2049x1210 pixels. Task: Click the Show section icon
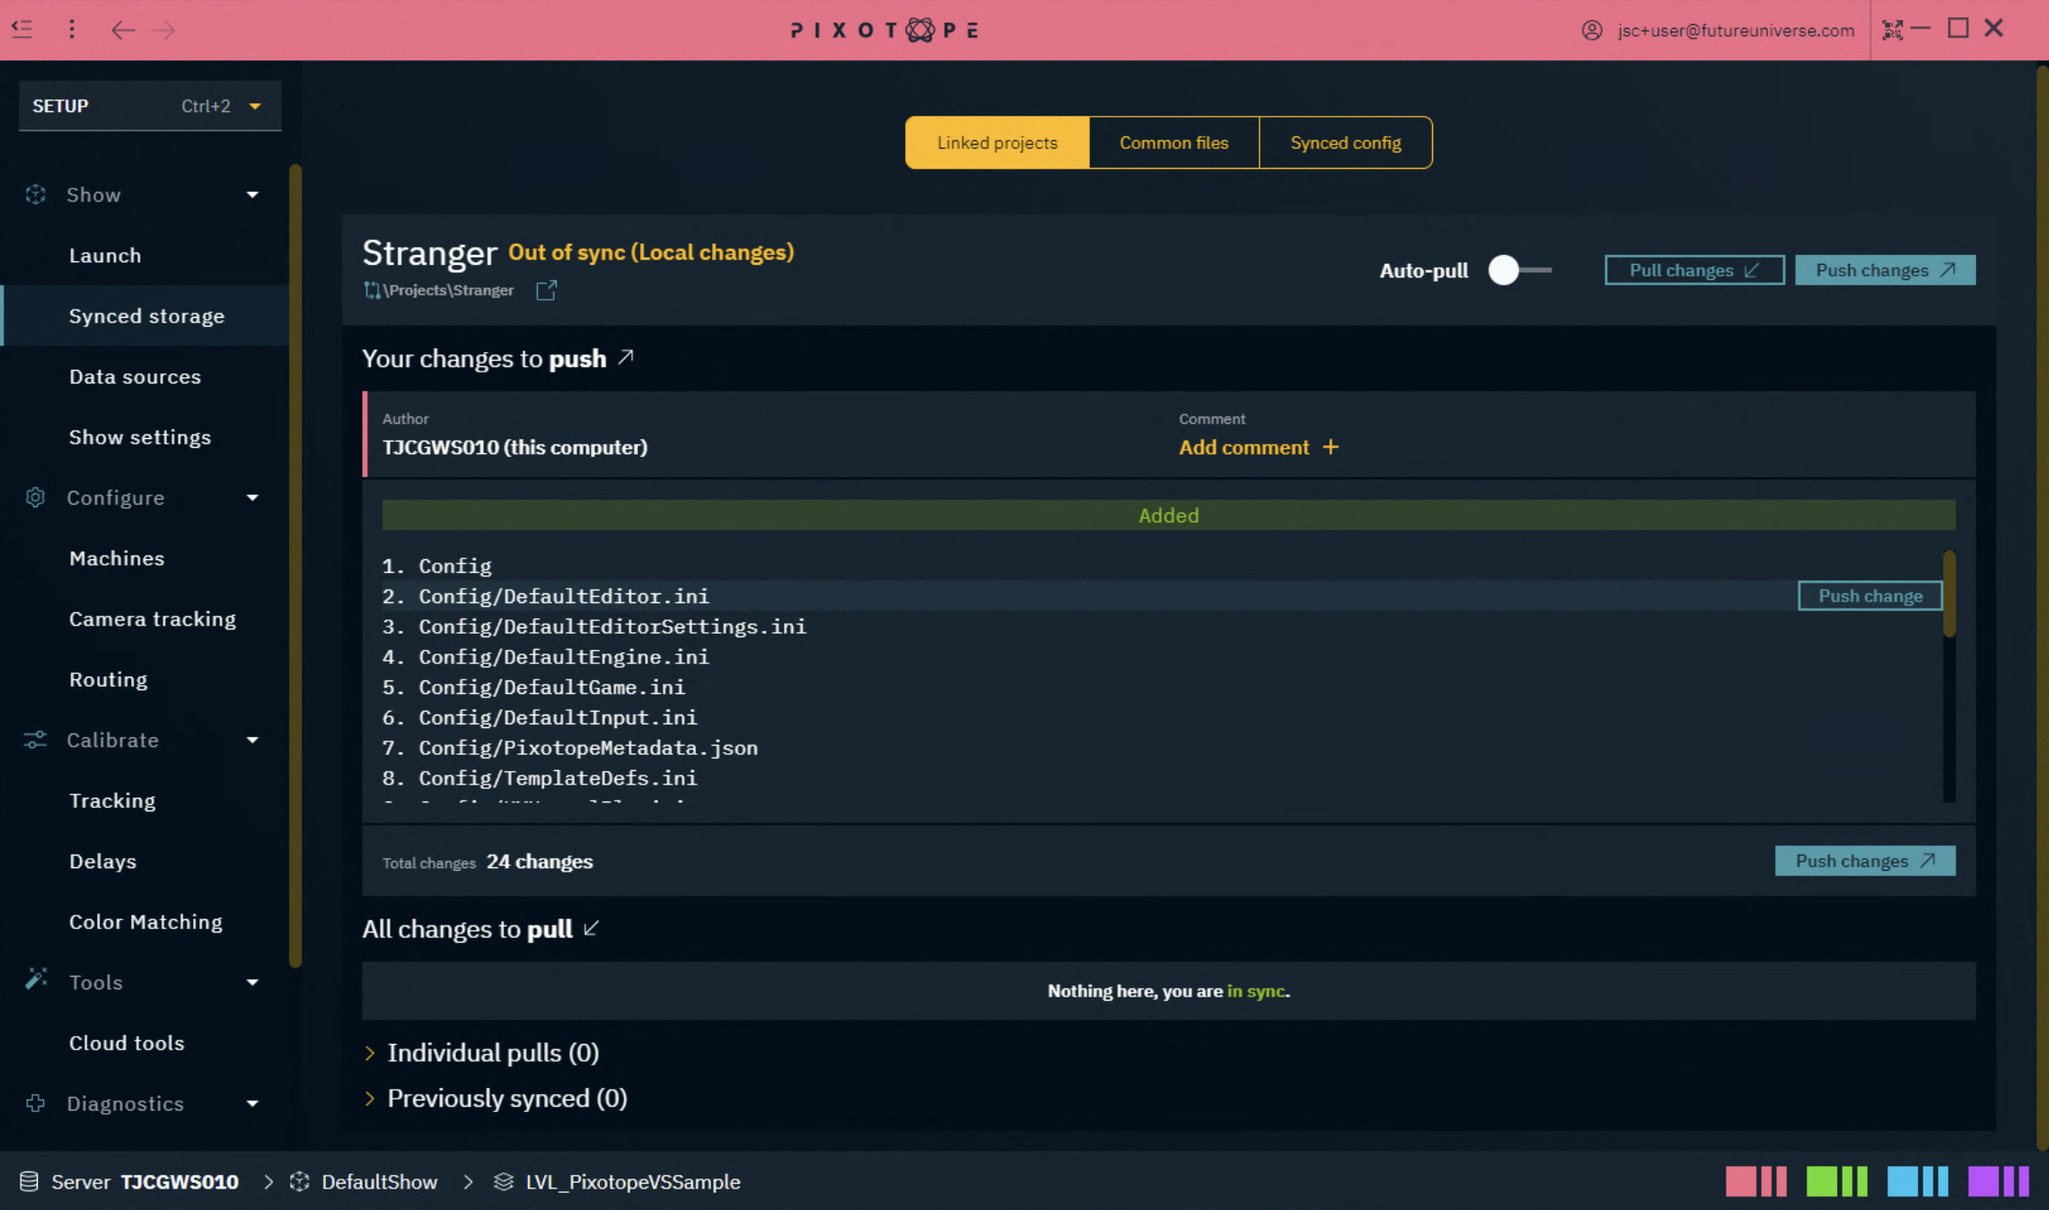35,194
